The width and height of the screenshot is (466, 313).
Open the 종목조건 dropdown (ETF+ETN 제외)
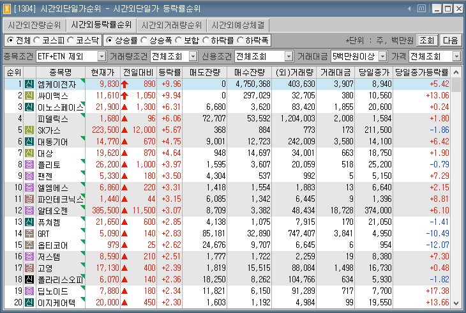[x=102, y=56]
